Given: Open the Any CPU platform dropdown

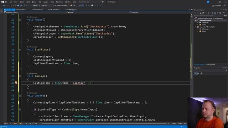Looking at the screenshot, I should (47, 6).
